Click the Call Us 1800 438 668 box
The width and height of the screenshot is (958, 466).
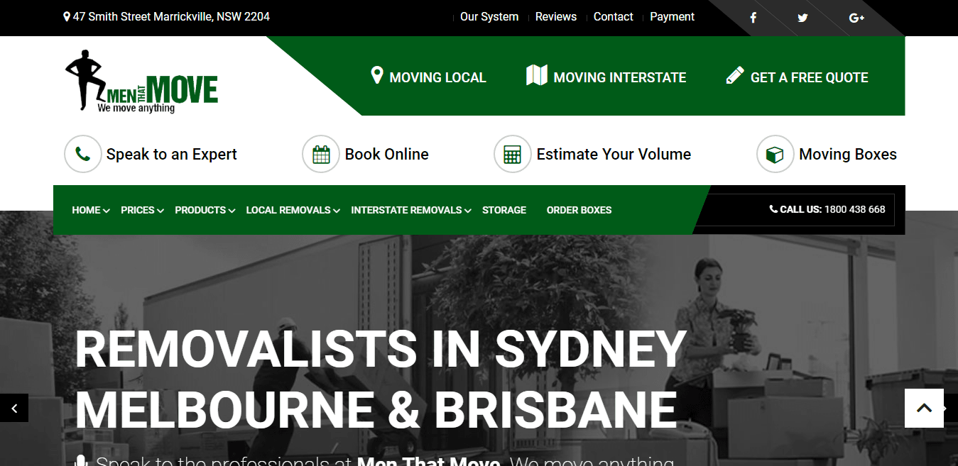[827, 209]
